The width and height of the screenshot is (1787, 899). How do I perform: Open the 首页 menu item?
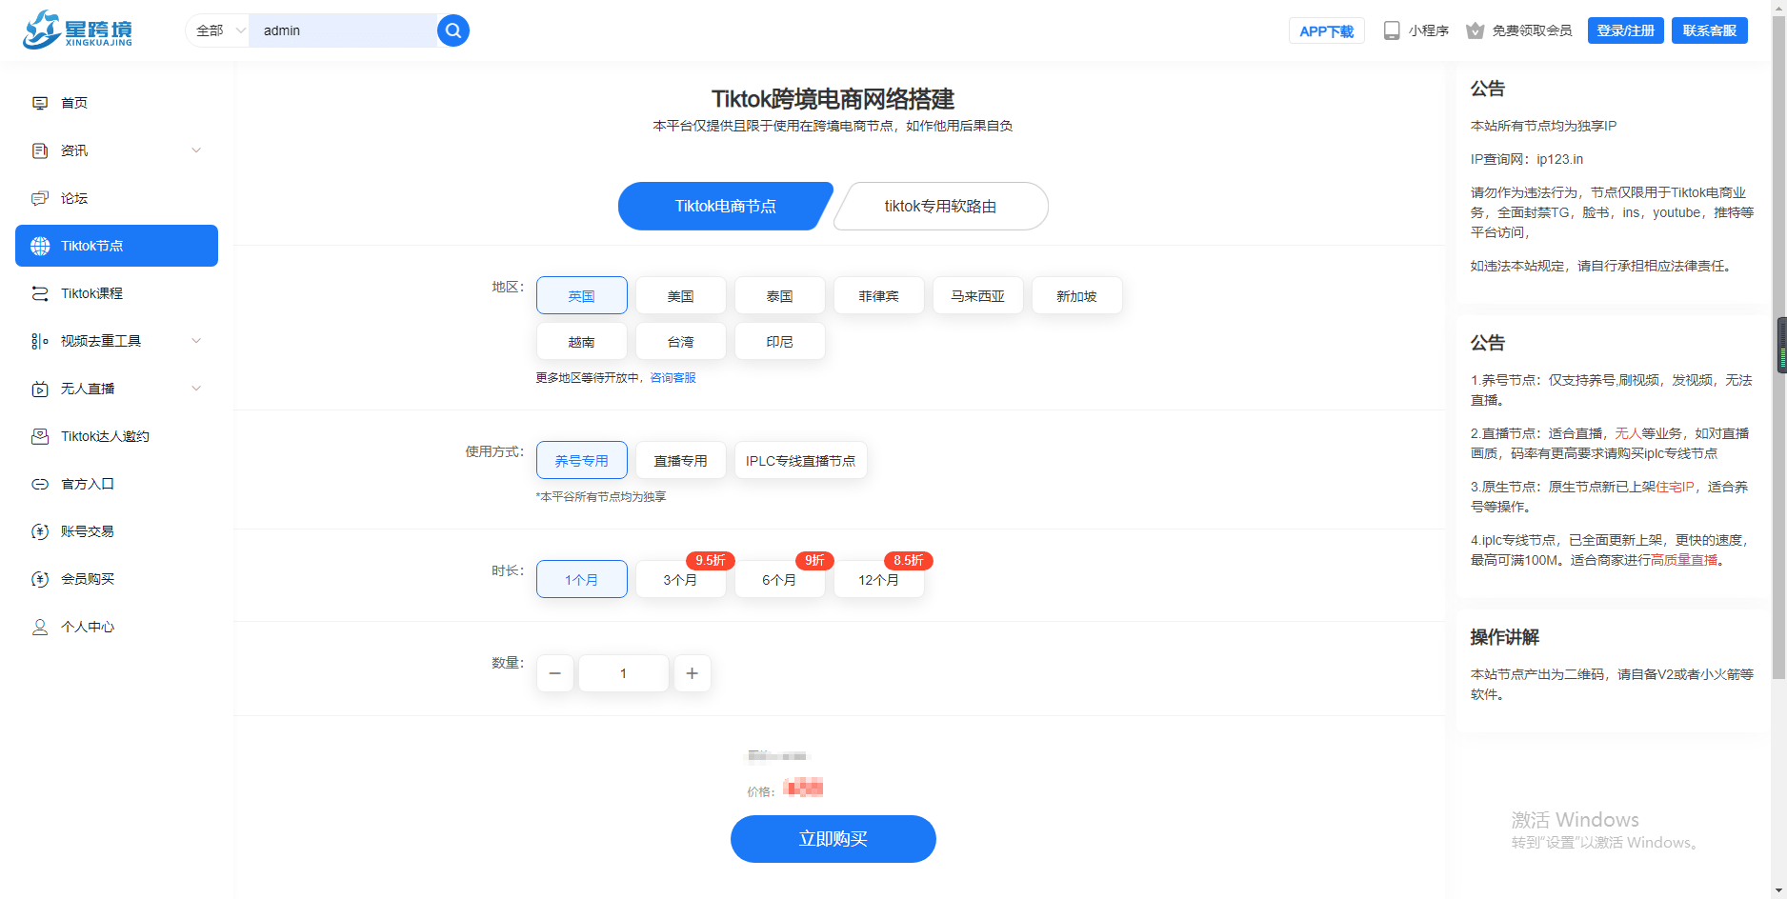(x=116, y=103)
